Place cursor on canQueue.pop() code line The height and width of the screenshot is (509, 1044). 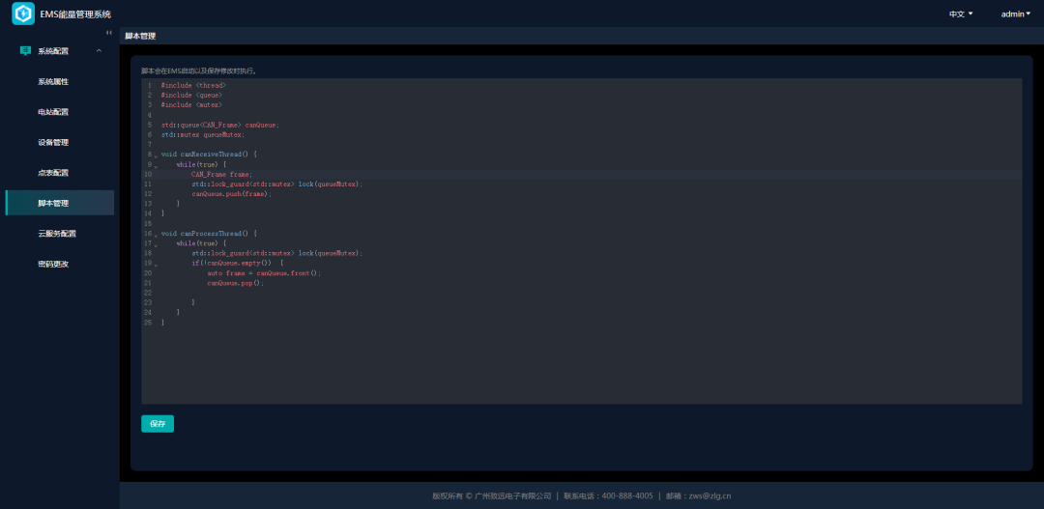click(x=235, y=283)
